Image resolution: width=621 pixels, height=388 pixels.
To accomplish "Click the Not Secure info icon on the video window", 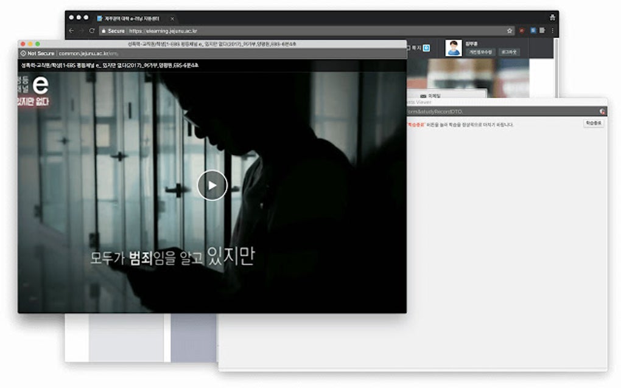I will click(23, 54).
